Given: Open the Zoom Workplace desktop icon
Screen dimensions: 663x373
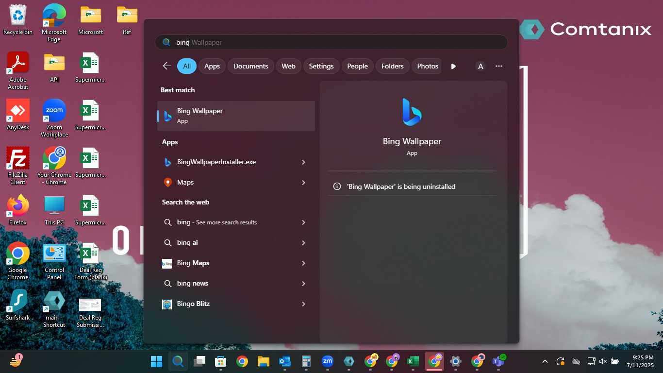Looking at the screenshot, I should (54, 118).
